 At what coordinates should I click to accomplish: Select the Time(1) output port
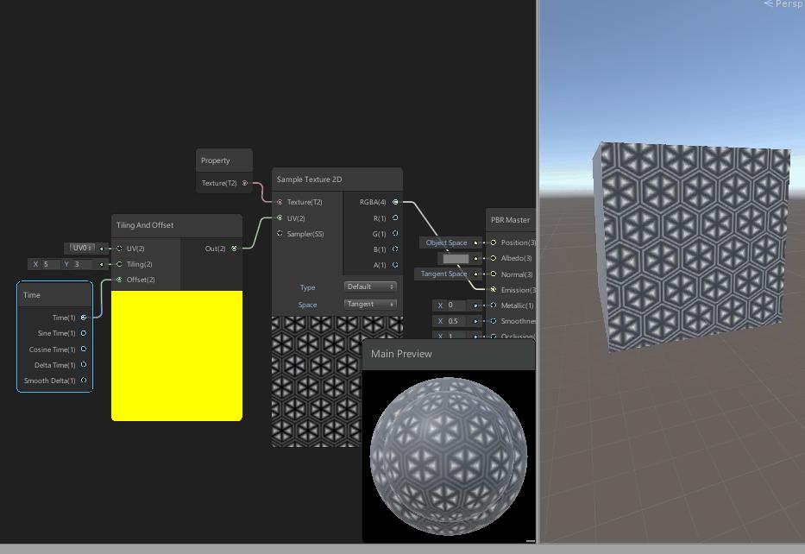pos(83,317)
